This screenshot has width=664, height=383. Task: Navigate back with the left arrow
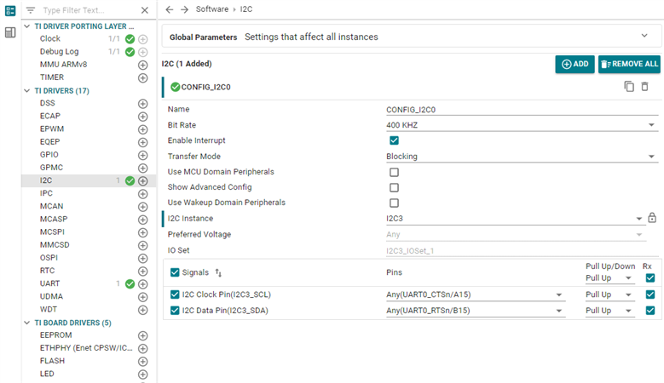(x=170, y=9)
